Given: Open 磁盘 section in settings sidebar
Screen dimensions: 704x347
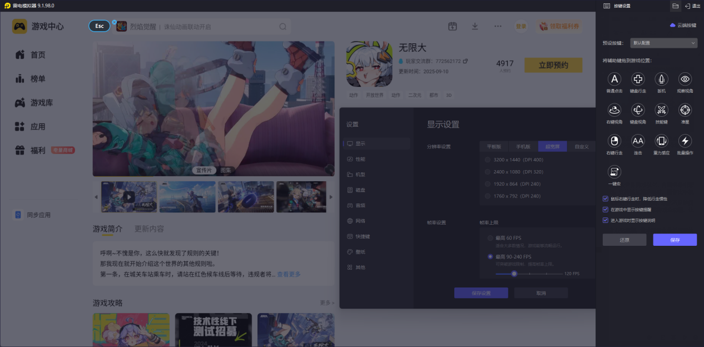Looking at the screenshot, I should (x=376, y=190).
